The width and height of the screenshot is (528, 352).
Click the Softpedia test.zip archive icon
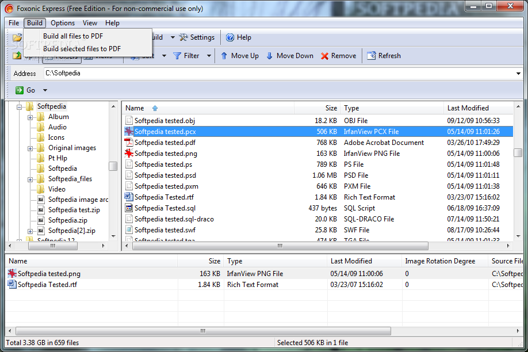pyautogui.click(x=41, y=210)
